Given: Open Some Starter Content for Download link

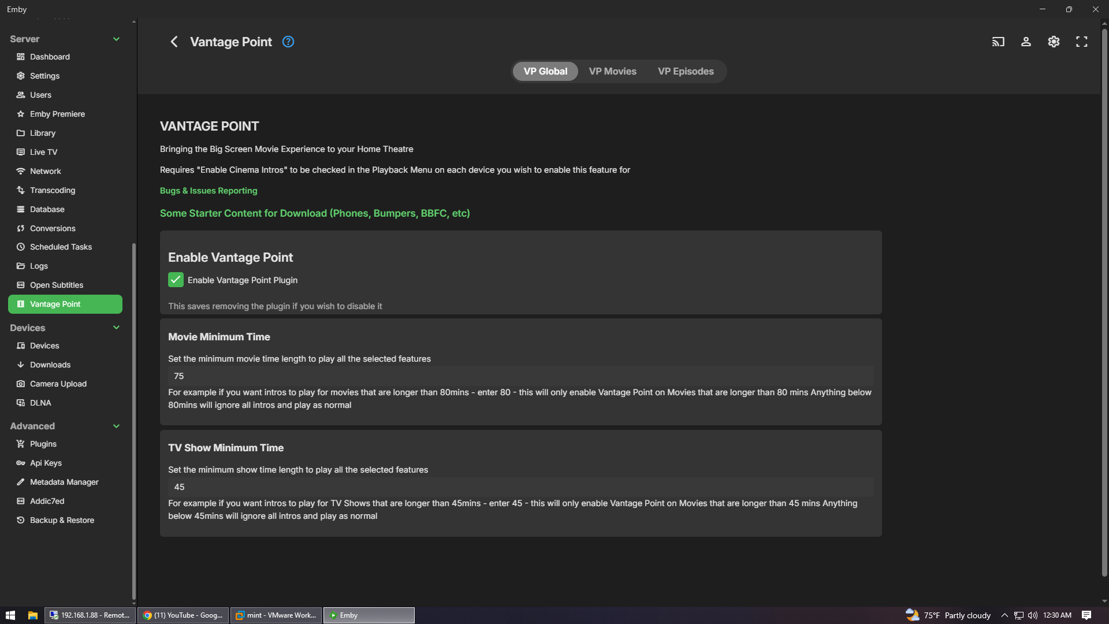Looking at the screenshot, I should 315,213.
